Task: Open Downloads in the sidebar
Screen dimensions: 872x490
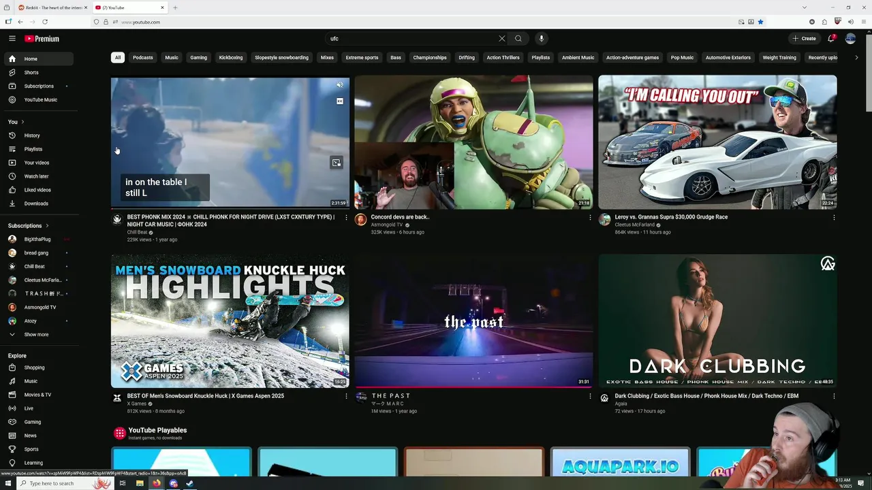Action: pos(40,203)
